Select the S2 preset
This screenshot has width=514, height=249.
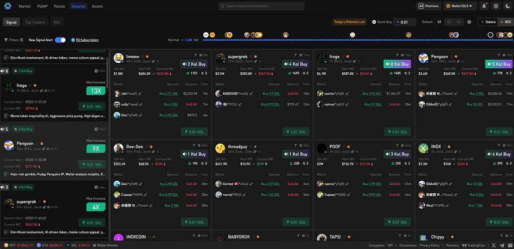[449, 22]
